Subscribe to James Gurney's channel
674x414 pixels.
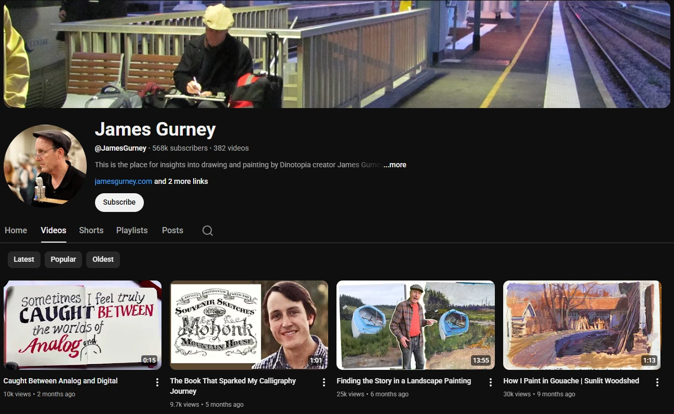119,202
